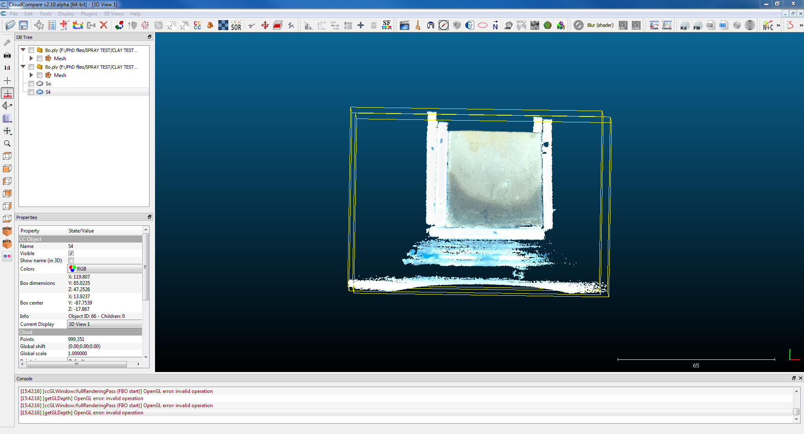
Task: Toggle checkbox of first Bo.ply entry
Action: click(31, 50)
